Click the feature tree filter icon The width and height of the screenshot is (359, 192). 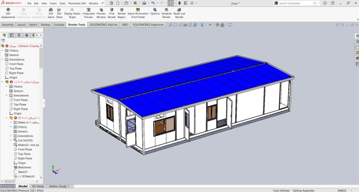click(x=3, y=41)
